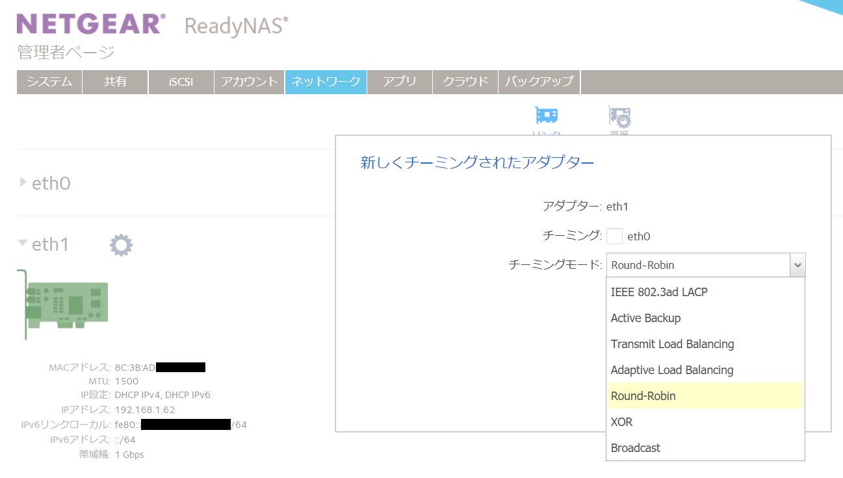Enable the eth0 teaming checkbox
843x478 pixels.
pos(614,236)
